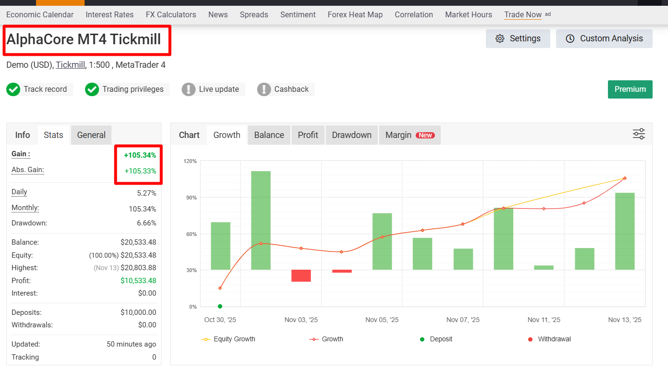
Task: Open the Settings button
Action: pyautogui.click(x=518, y=38)
